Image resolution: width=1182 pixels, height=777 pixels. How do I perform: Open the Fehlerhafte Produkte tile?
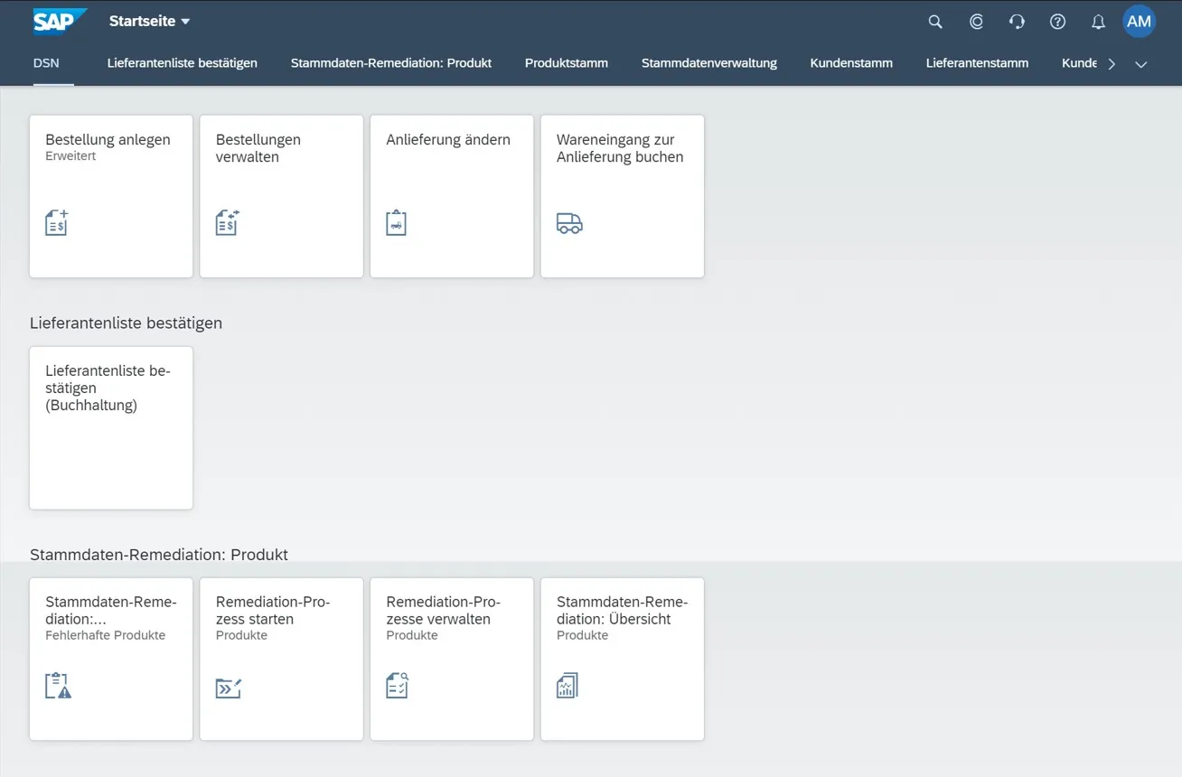tap(111, 660)
